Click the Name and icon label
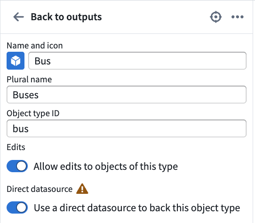The image size is (255, 223). [35, 45]
